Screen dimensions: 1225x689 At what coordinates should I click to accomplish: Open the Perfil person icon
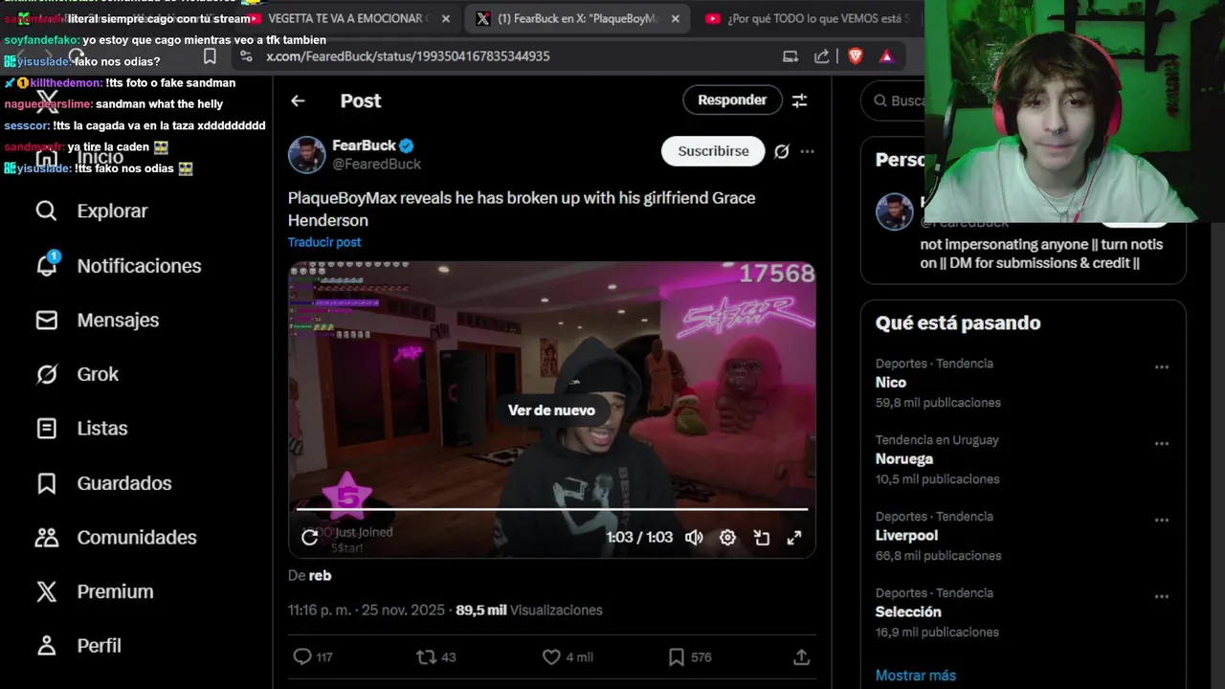point(46,646)
